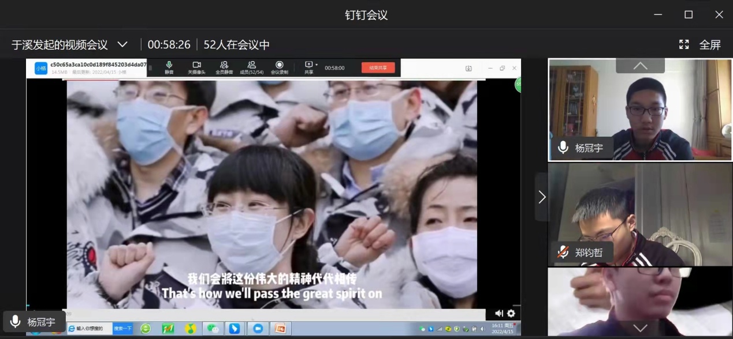Open the video player settings gear
The width and height of the screenshot is (733, 339).
click(x=511, y=314)
